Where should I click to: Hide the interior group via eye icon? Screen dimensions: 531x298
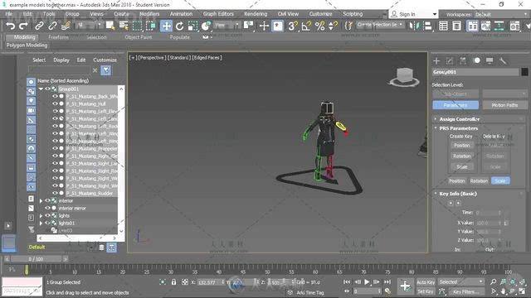click(48, 200)
